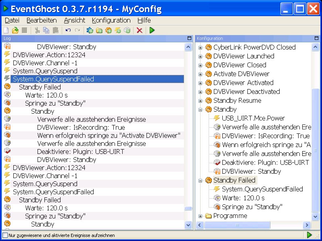Open the Konfiguration menu
The width and height of the screenshot is (322, 241).
coord(111,20)
